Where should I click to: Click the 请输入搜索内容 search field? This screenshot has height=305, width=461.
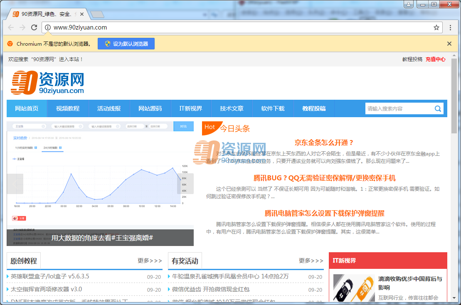click(x=399, y=109)
